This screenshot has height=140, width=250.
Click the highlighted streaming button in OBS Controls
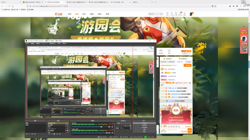click(x=144, y=123)
